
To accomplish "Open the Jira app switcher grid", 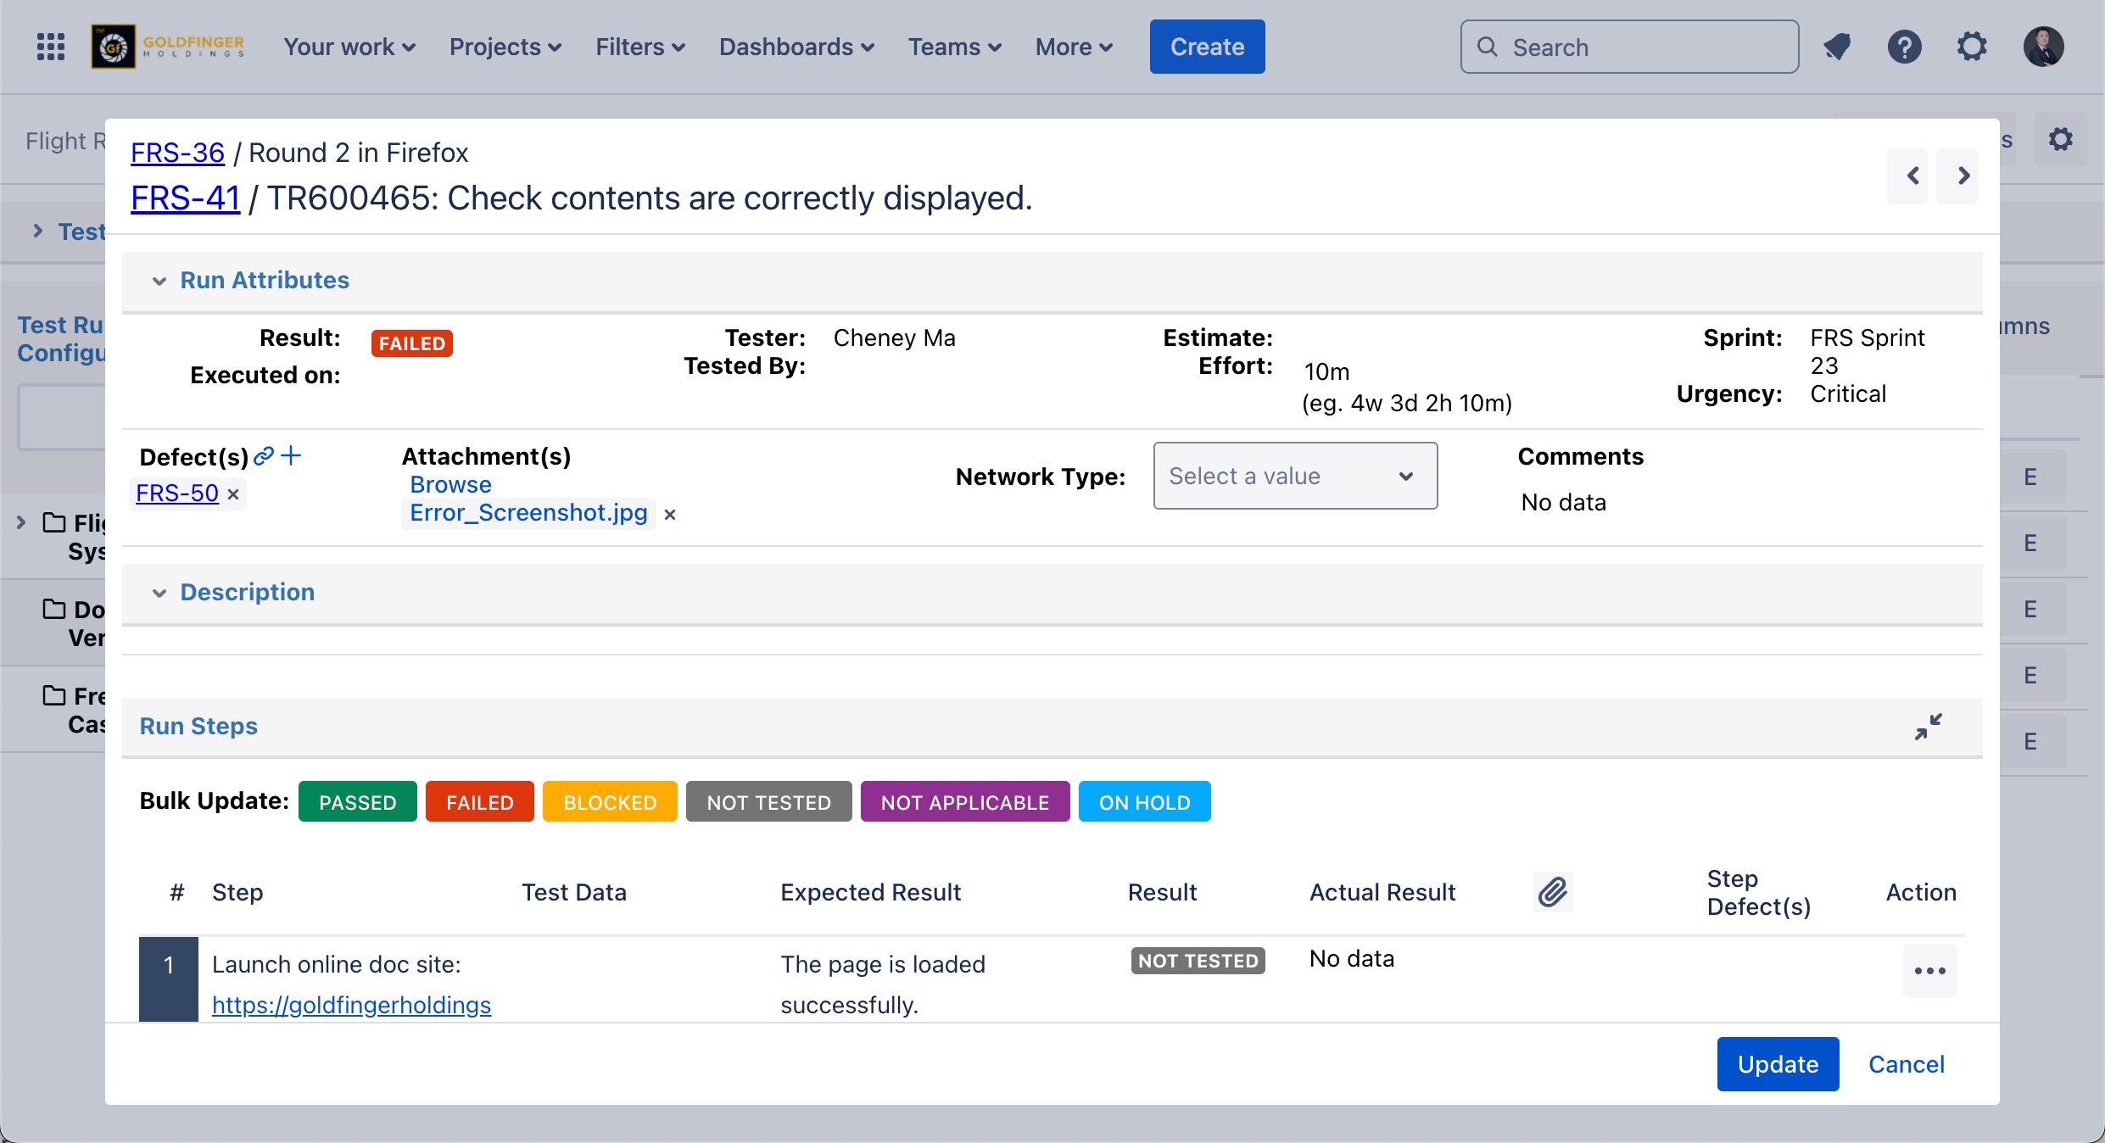I will [51, 47].
